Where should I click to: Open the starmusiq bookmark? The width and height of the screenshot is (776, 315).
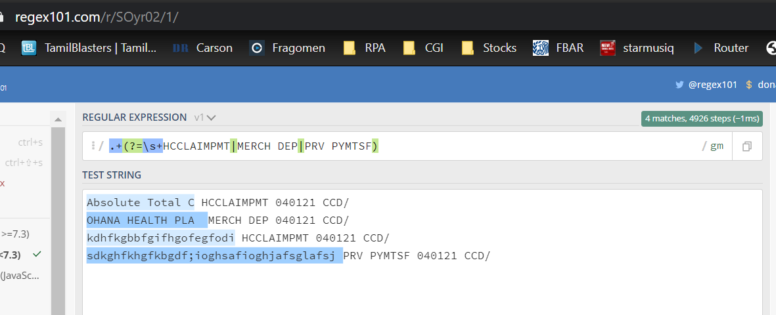[637, 48]
